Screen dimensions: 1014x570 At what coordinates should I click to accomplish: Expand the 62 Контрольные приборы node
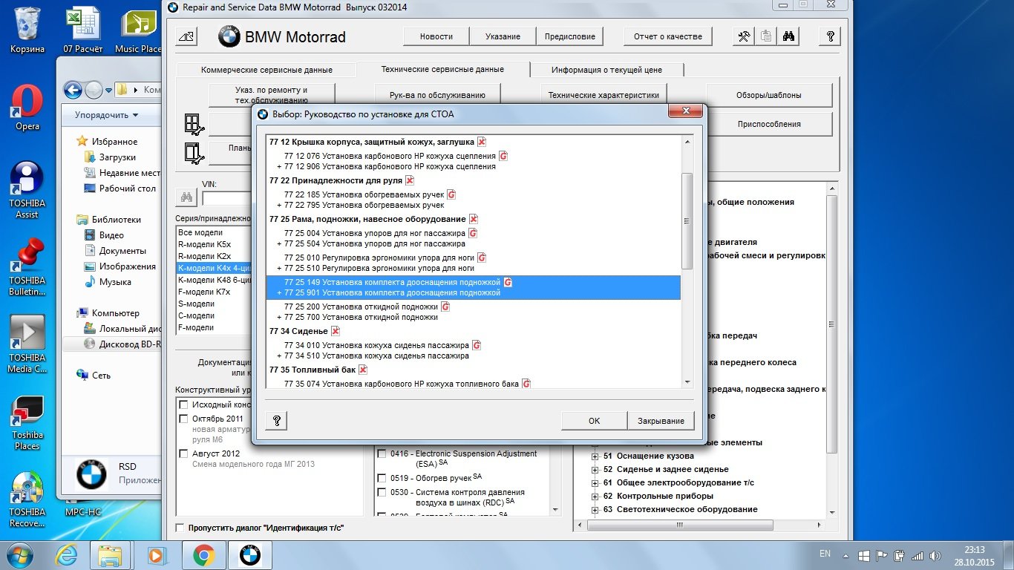click(595, 497)
